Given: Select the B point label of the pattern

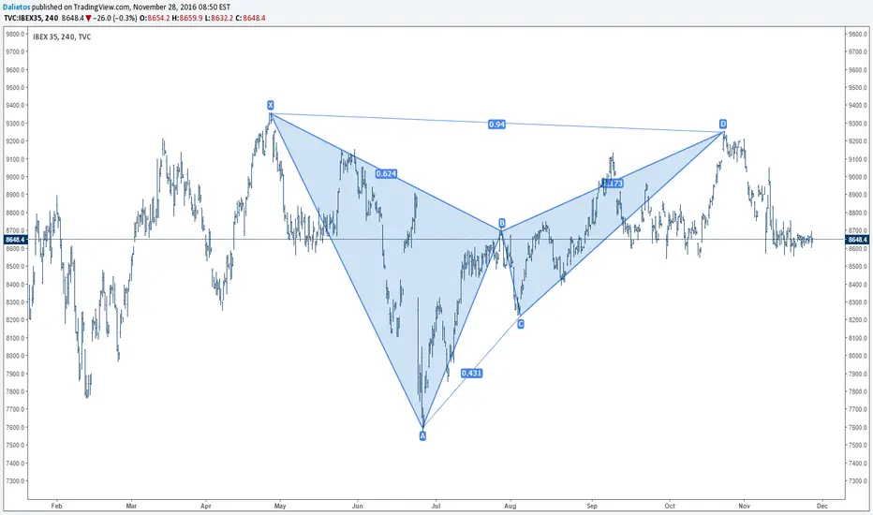Looking at the screenshot, I should tap(502, 223).
